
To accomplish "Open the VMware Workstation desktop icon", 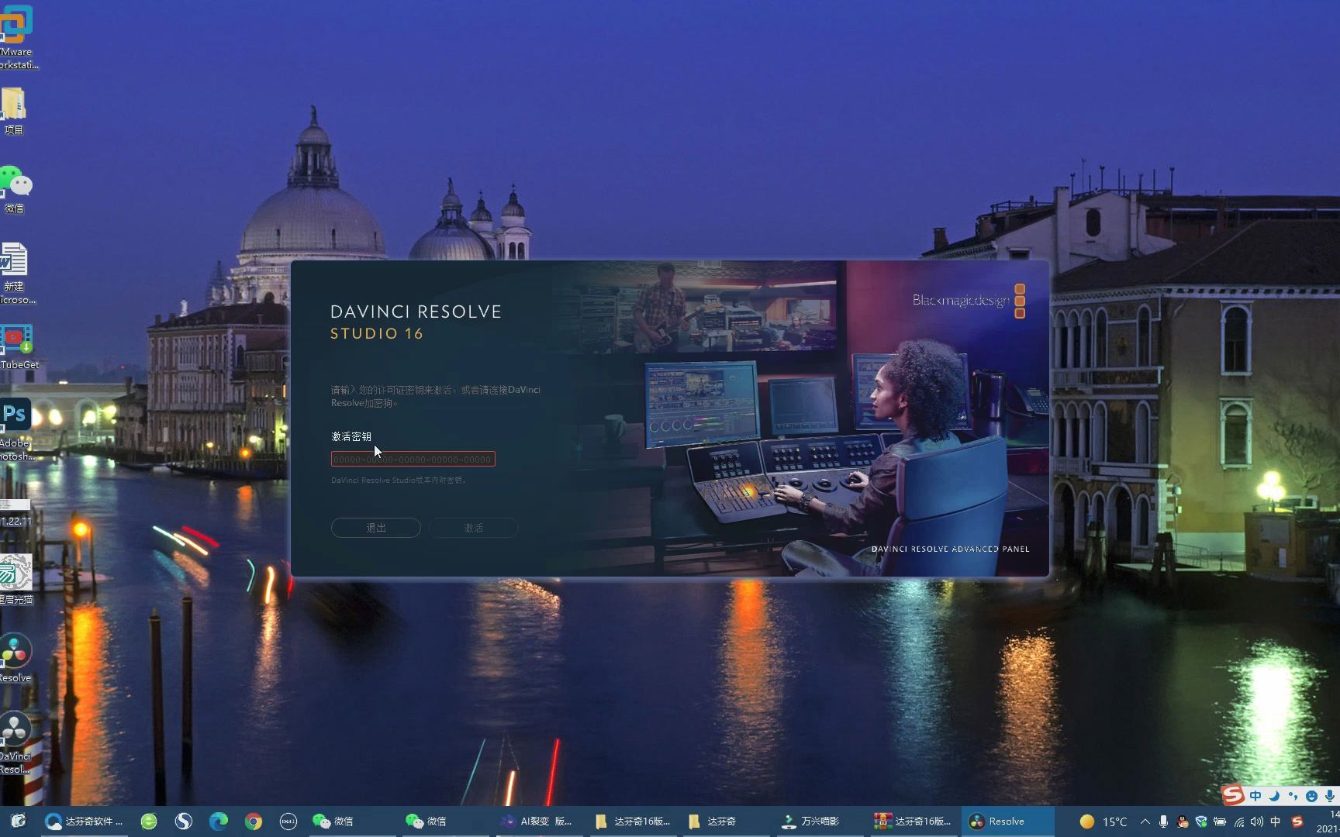I will pyautogui.click(x=17, y=37).
